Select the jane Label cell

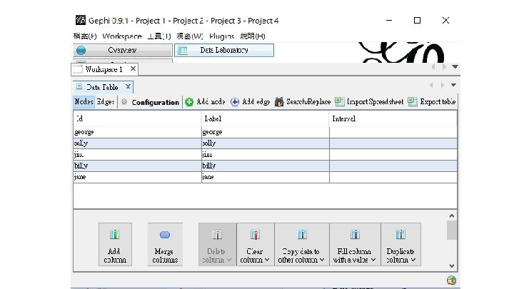point(265,177)
